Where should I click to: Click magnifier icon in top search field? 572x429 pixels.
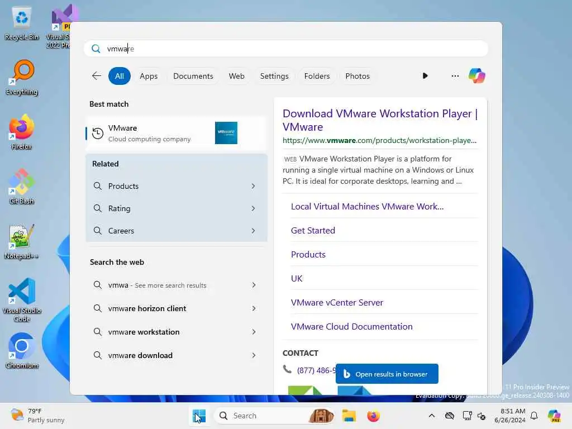96,49
